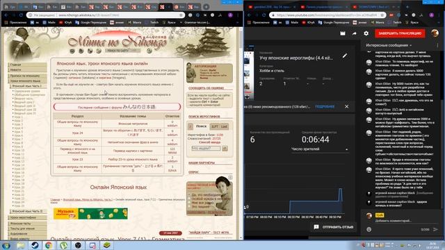445x250 pixels.
Task: Click the red 'Завершить трансляцию' button
Action: [400, 33]
